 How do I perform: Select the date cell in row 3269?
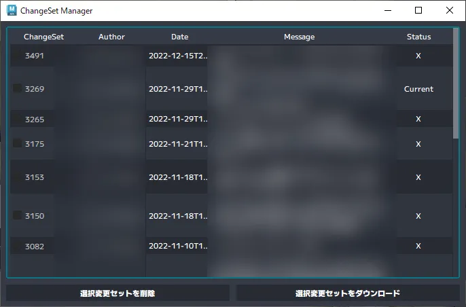click(x=177, y=89)
